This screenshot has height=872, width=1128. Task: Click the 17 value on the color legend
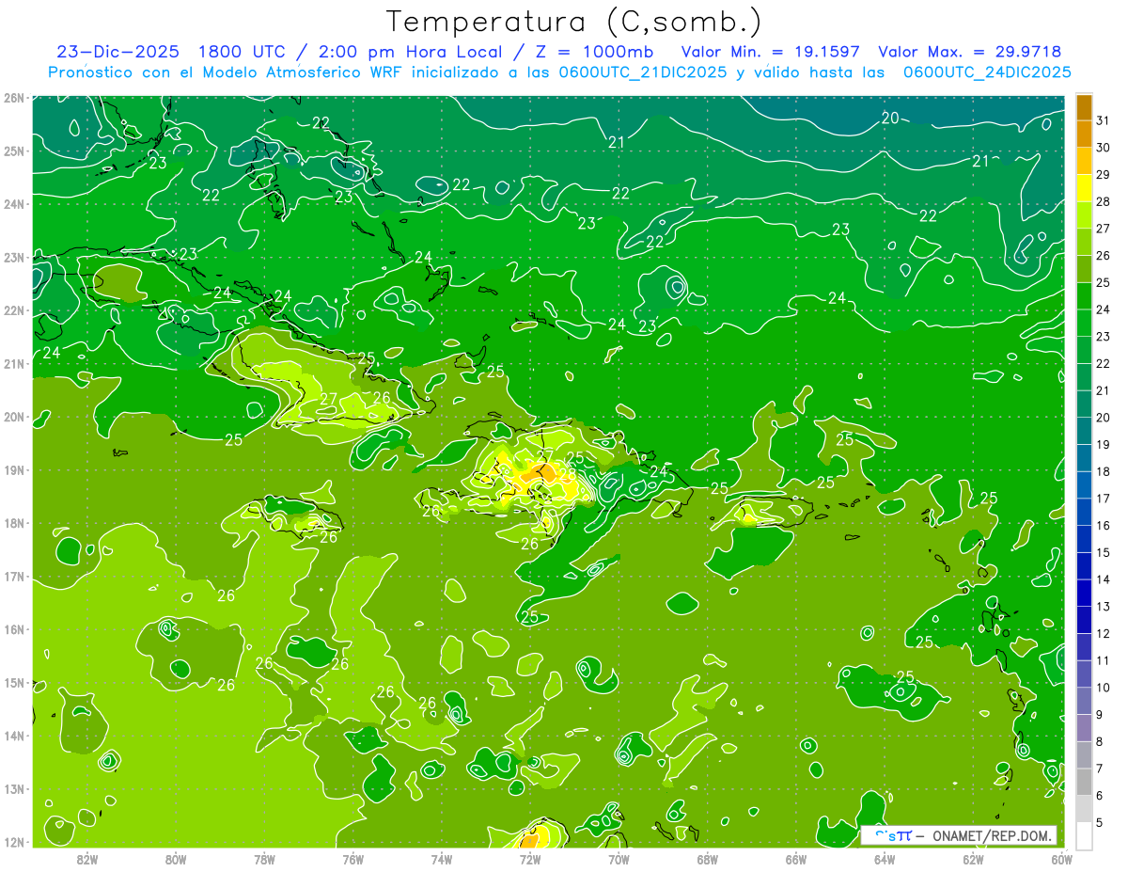[x=1104, y=498]
